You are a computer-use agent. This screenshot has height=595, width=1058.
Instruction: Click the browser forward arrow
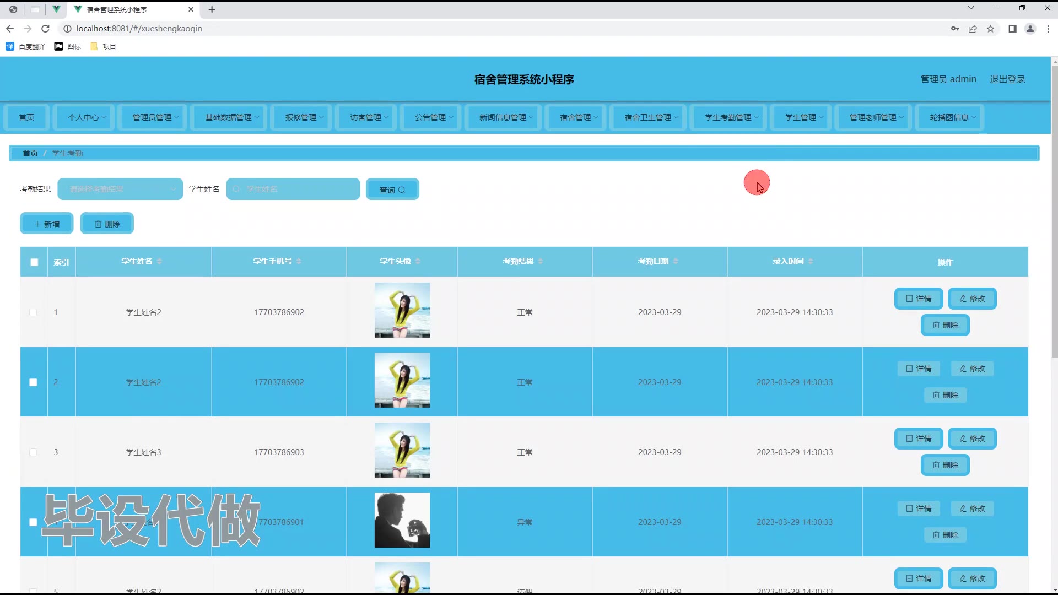pyautogui.click(x=28, y=29)
